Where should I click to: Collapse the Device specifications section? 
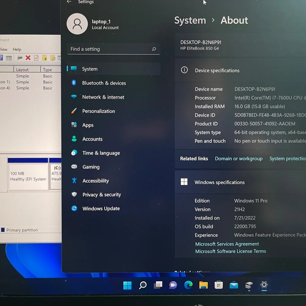point(241,70)
